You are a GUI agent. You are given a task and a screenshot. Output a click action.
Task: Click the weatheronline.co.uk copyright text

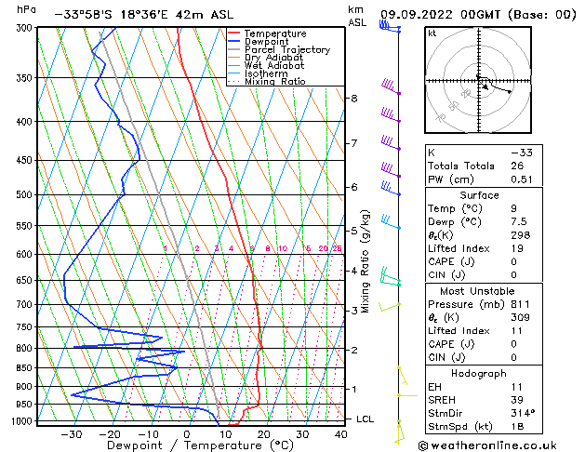pyautogui.click(x=487, y=445)
